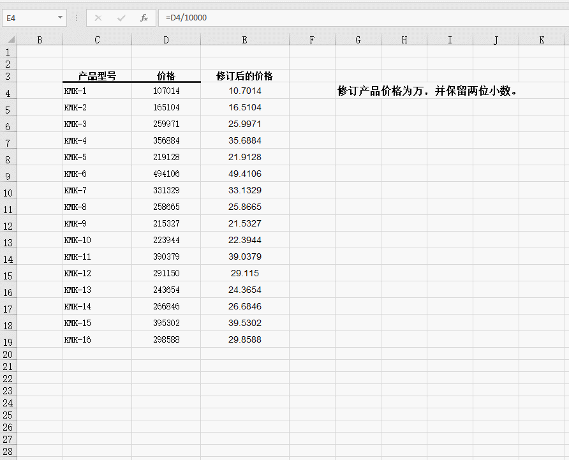Click the 价格 column header cell
Image resolution: width=569 pixels, height=460 pixels.
[x=166, y=75]
